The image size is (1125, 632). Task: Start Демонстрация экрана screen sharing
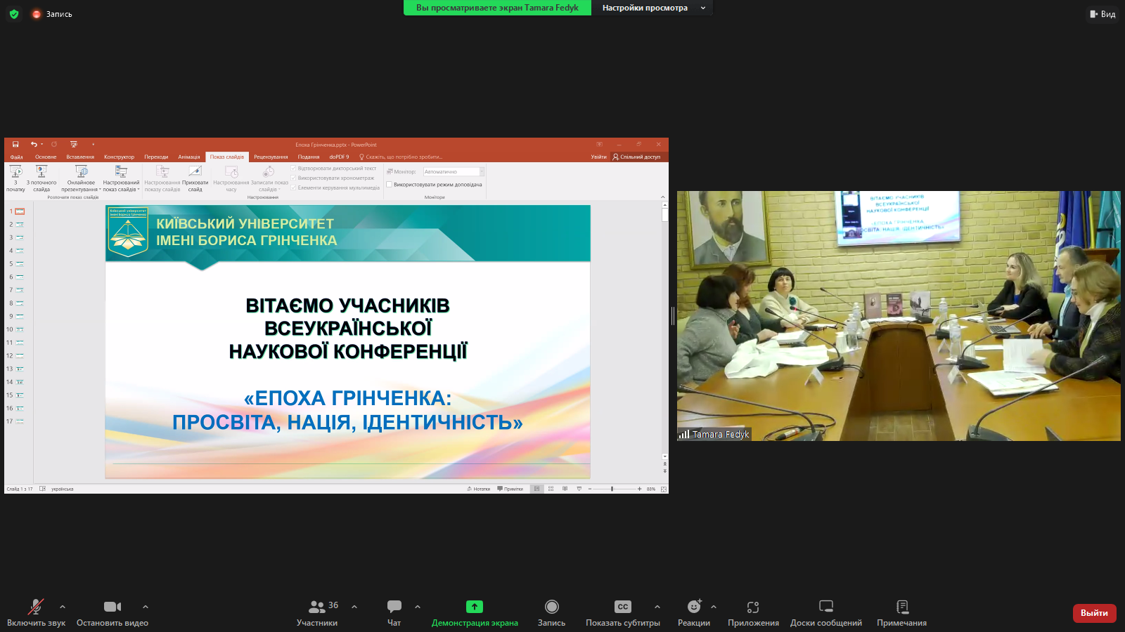475,612
